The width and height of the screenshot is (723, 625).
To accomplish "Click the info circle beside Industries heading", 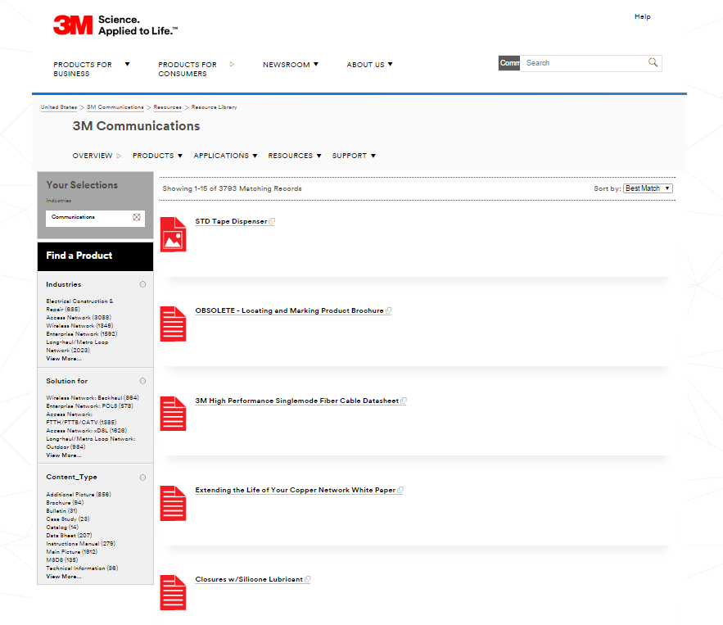I will click(x=142, y=284).
